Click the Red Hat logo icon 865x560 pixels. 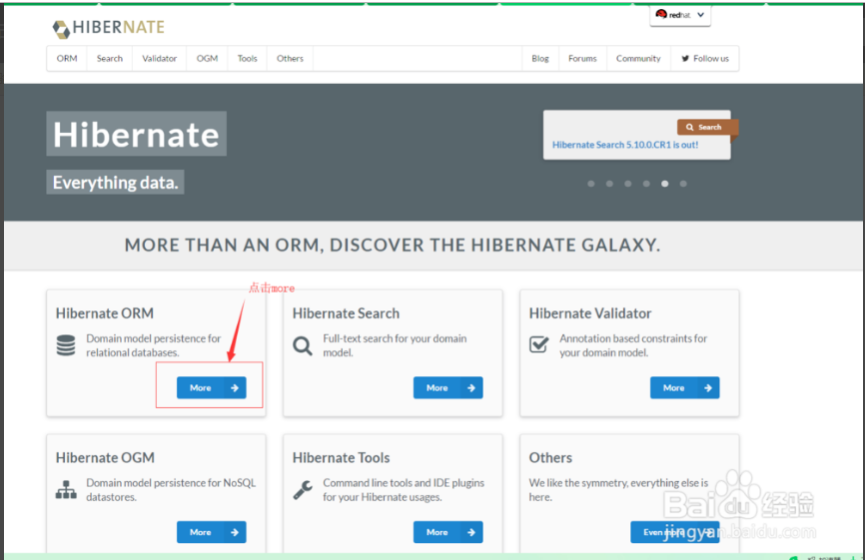(661, 14)
